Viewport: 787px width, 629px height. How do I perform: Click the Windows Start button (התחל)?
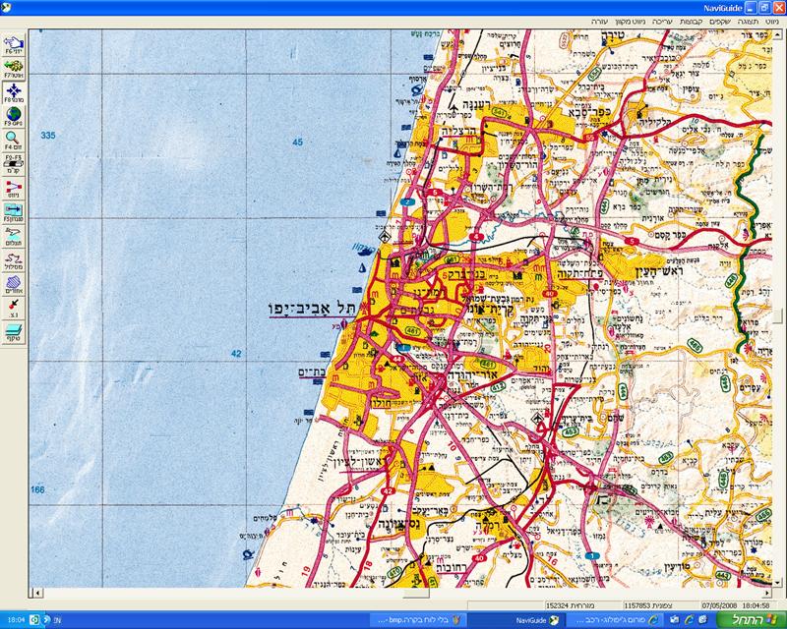pos(757,620)
